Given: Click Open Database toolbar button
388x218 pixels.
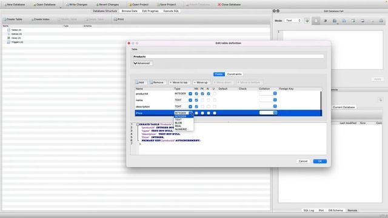Looking at the screenshot, I should pyautogui.click(x=44, y=4).
